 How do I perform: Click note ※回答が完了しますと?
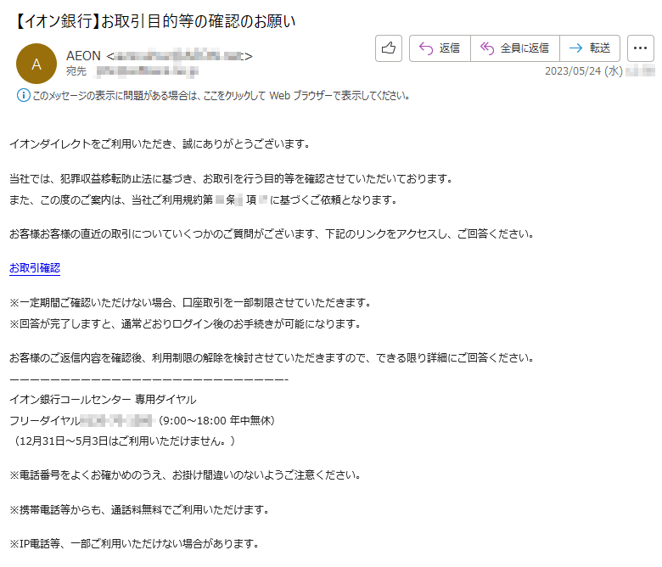(186, 324)
